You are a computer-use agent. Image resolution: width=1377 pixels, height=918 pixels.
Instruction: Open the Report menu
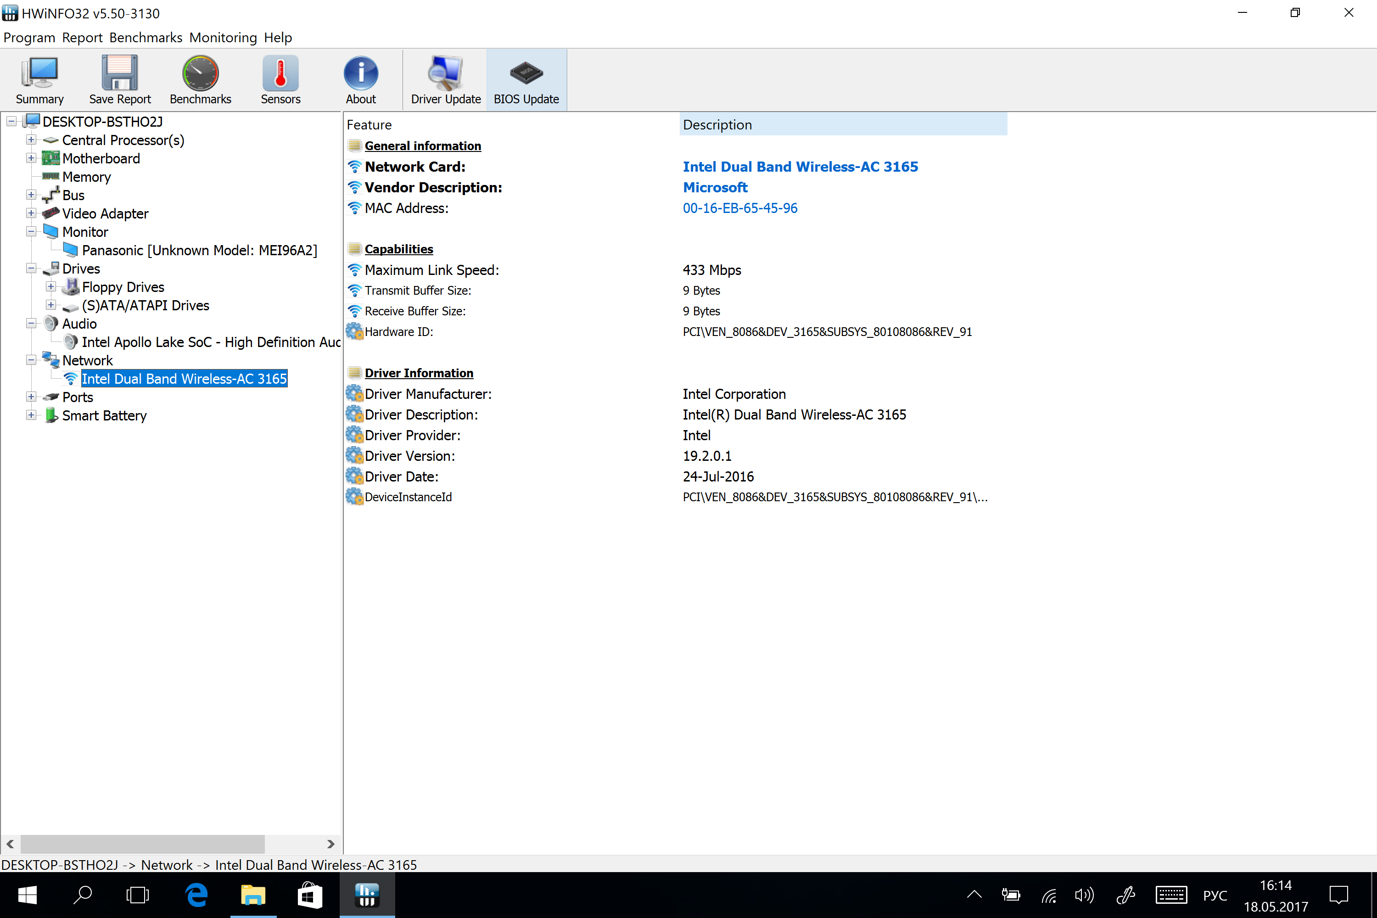tap(82, 38)
